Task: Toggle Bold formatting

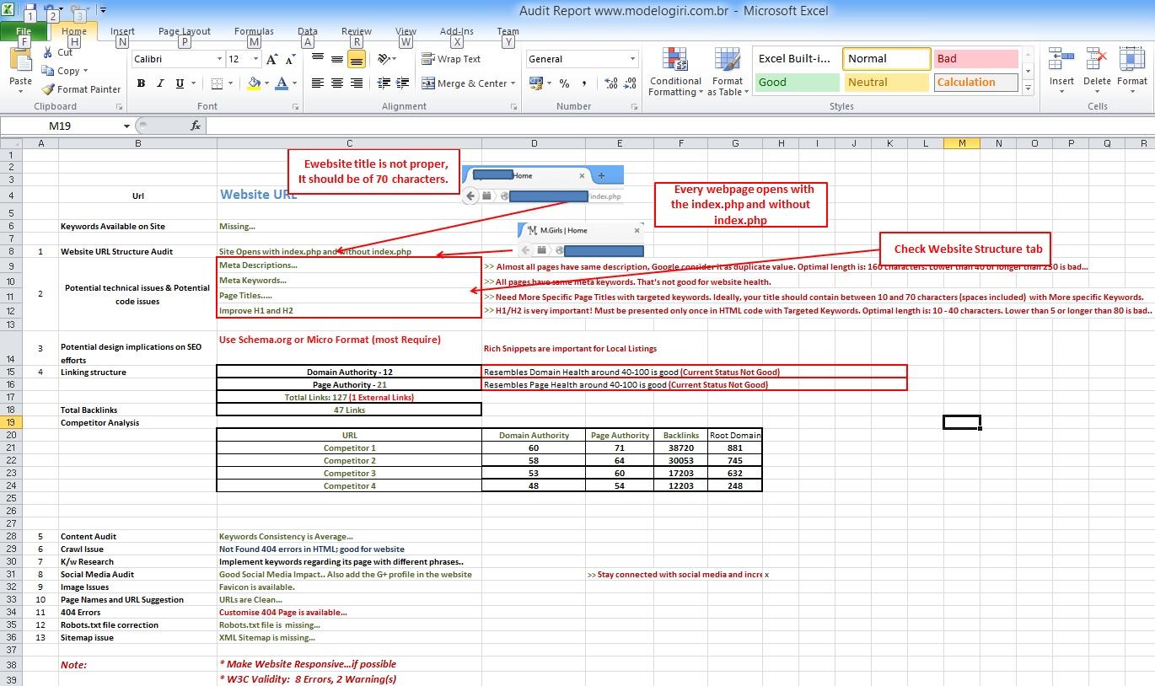Action: [141, 83]
